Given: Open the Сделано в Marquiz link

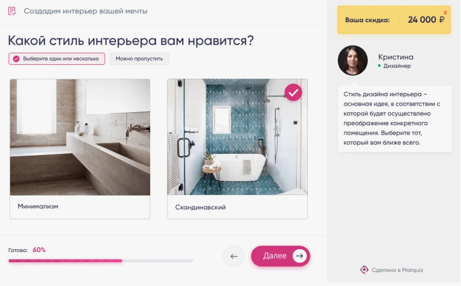Looking at the screenshot, I should point(392,270).
